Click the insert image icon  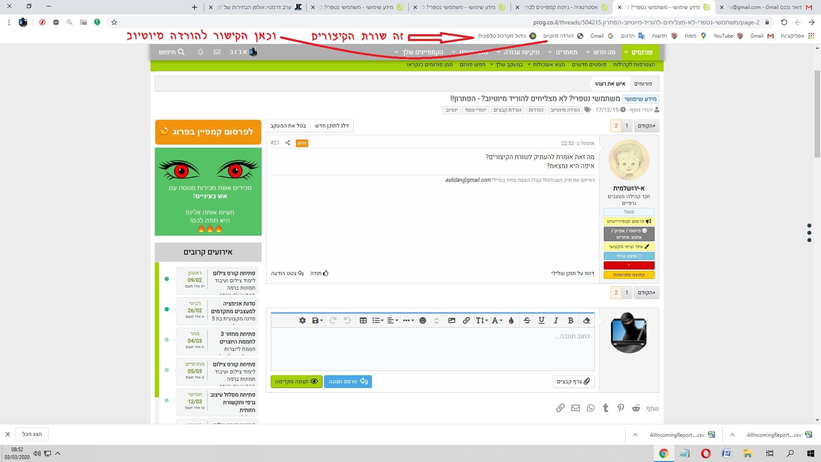(x=452, y=320)
